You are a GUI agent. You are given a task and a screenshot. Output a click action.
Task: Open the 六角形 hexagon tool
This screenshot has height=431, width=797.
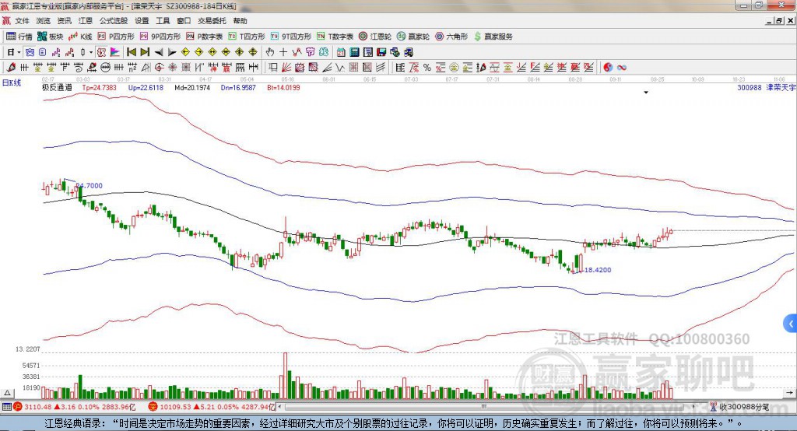[451, 37]
